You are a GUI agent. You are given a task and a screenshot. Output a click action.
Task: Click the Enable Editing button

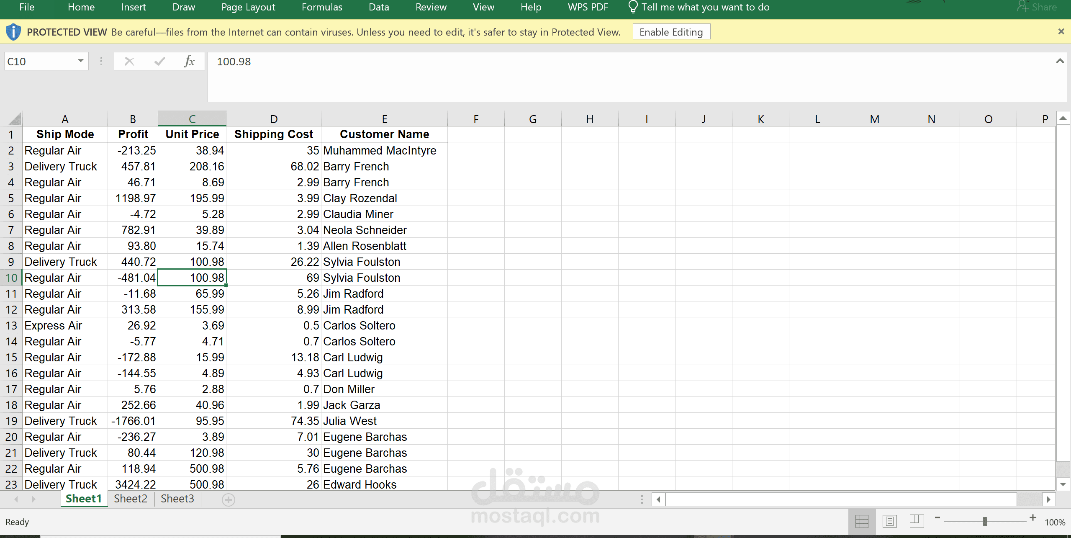pos(671,32)
